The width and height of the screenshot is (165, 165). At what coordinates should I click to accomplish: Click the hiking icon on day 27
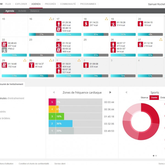(x=140, y=44)
